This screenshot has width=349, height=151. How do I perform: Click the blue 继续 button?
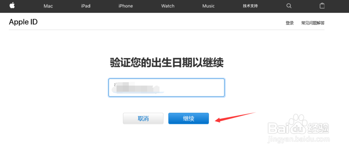pos(188,118)
